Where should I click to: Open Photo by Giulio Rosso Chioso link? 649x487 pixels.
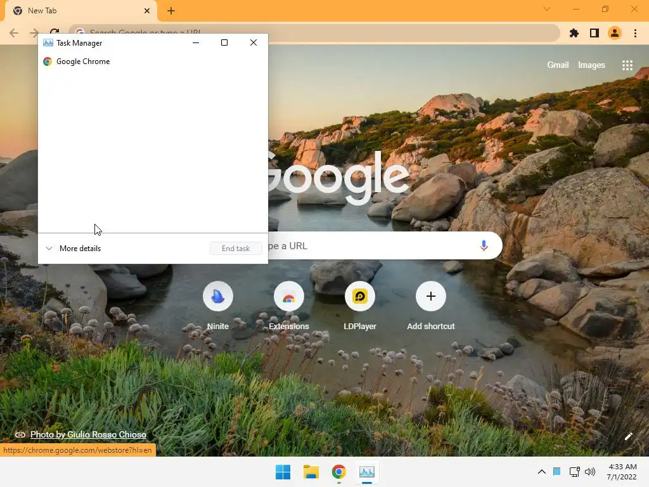88,434
